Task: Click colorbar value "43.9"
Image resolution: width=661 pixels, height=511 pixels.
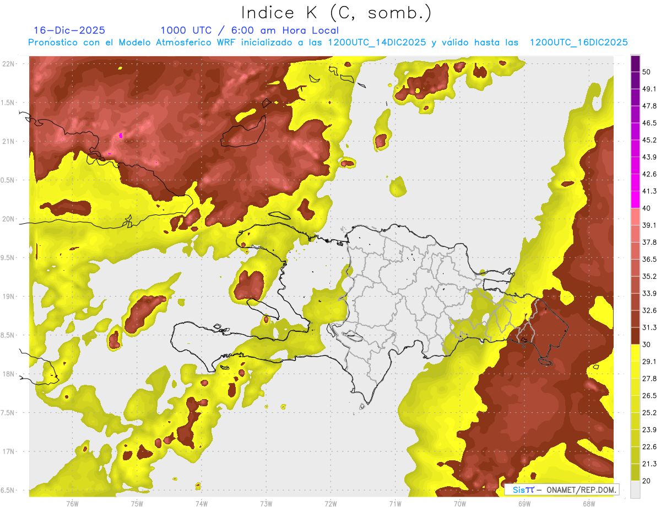Action: tap(649, 157)
